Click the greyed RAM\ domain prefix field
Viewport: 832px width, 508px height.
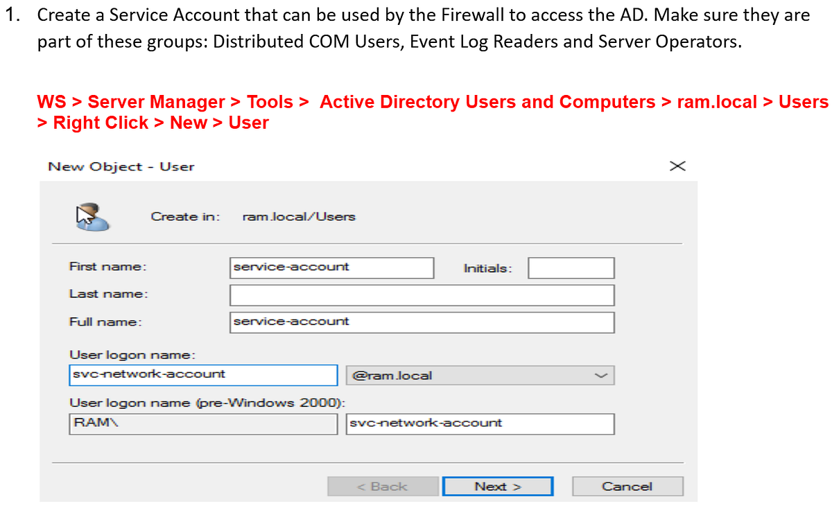pyautogui.click(x=203, y=424)
